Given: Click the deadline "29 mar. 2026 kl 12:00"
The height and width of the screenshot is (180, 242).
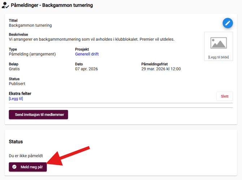Looking at the screenshot, I should [161, 69].
